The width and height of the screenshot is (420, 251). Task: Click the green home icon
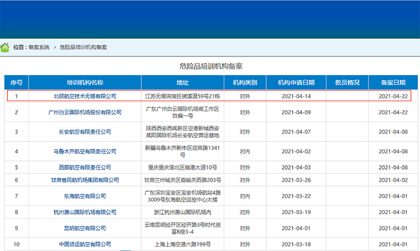pos(5,47)
